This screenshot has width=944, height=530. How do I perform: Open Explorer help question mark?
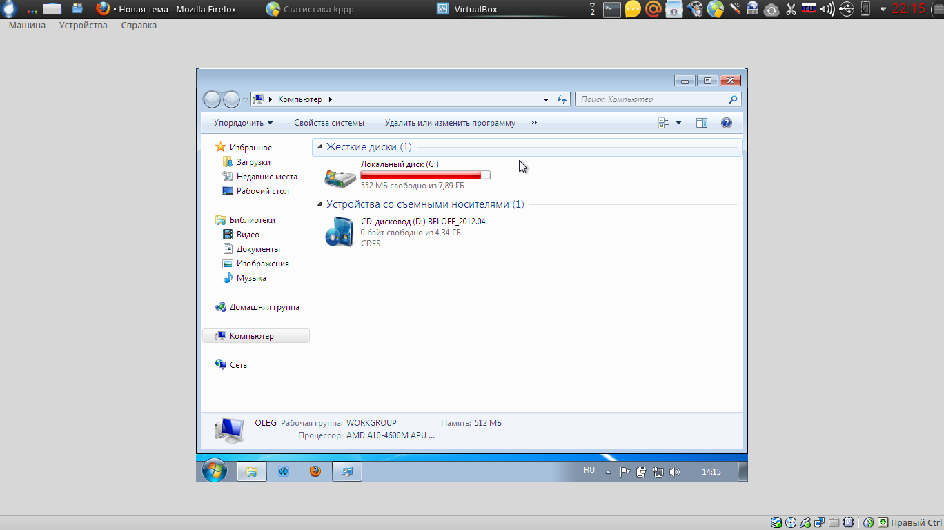726,123
